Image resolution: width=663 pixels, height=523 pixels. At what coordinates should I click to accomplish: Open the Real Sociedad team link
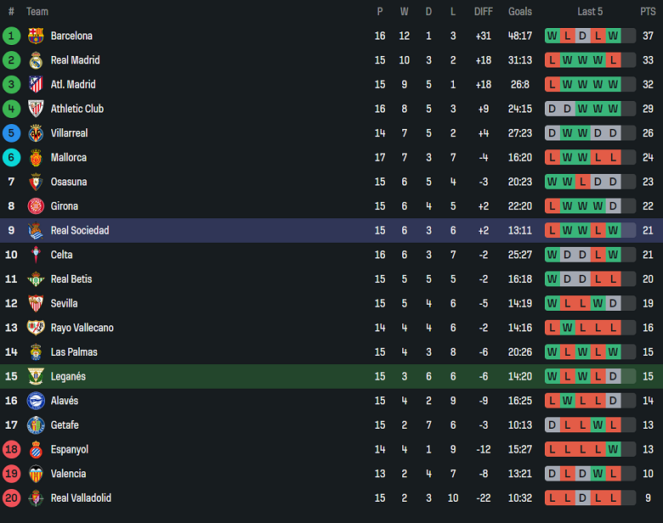point(80,230)
